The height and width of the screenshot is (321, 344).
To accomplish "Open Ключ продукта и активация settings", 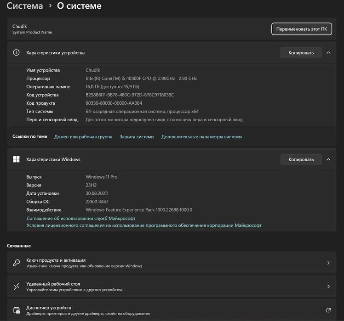I will 172,263.
